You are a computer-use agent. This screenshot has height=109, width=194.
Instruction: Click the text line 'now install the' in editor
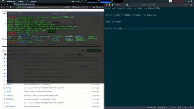pos(113,28)
